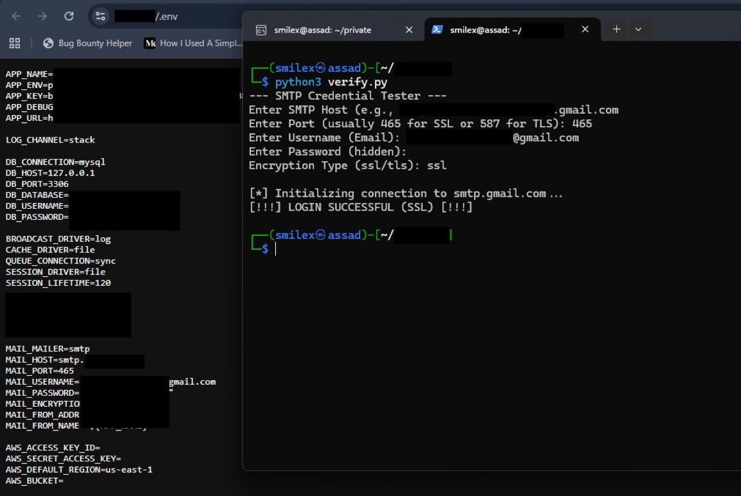Screen dimensions: 741x496
Task: Click 'Enter Port' line showing 465
Action: [x=420, y=123]
